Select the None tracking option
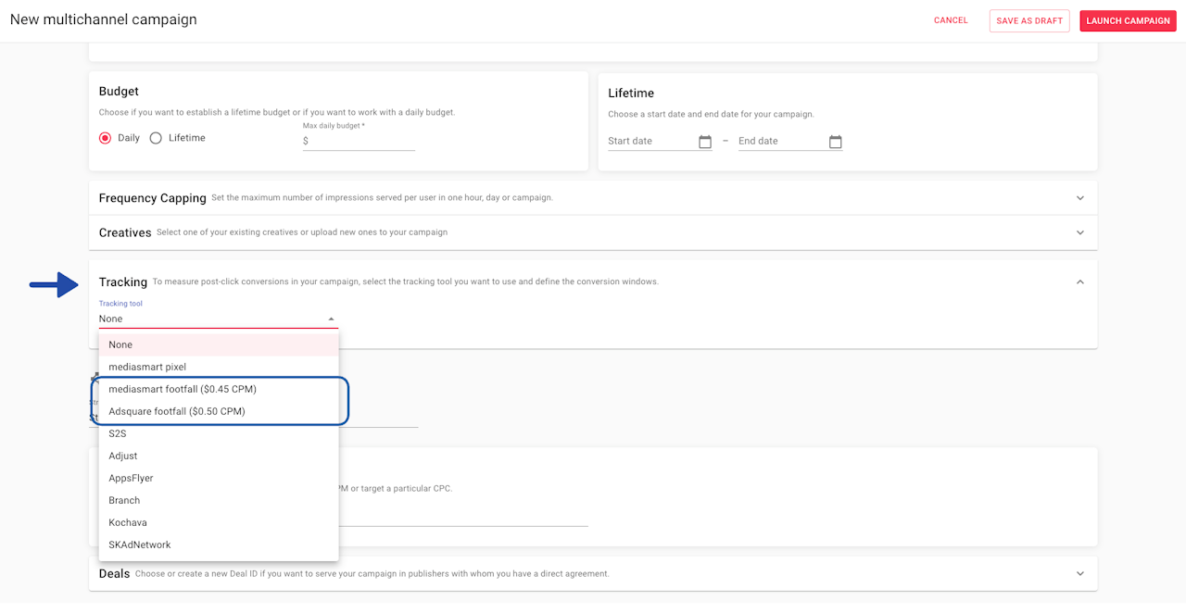 click(x=120, y=344)
